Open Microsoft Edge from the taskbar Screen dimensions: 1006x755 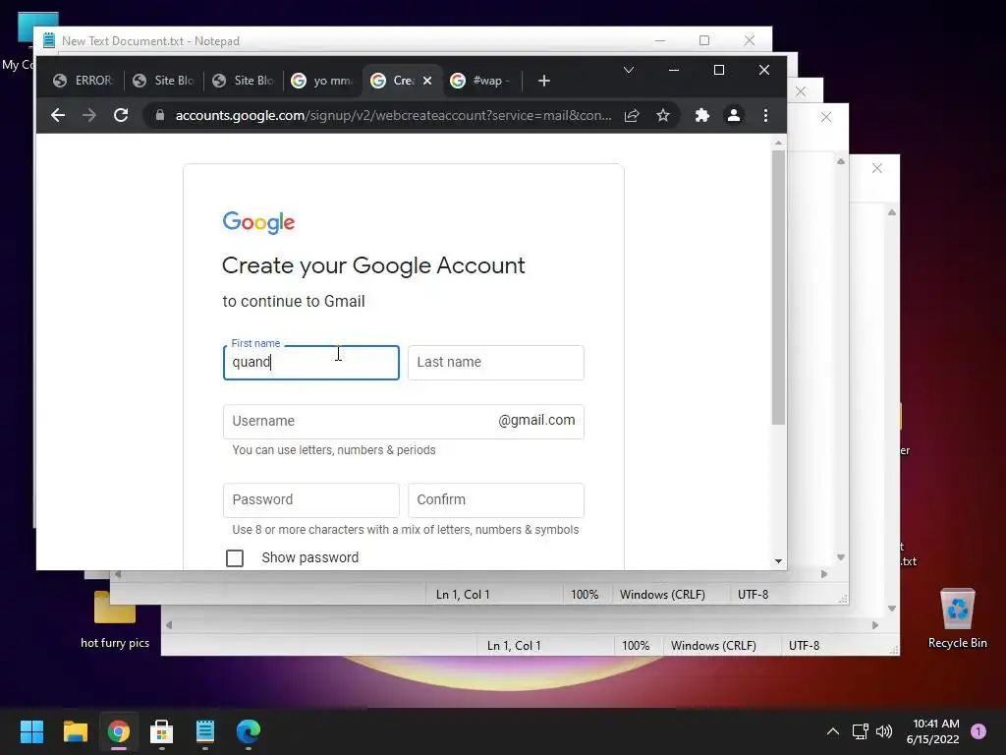click(x=249, y=731)
